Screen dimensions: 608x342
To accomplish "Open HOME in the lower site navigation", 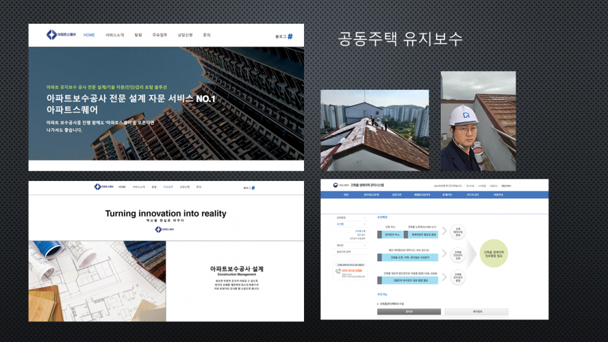I will pos(122,187).
